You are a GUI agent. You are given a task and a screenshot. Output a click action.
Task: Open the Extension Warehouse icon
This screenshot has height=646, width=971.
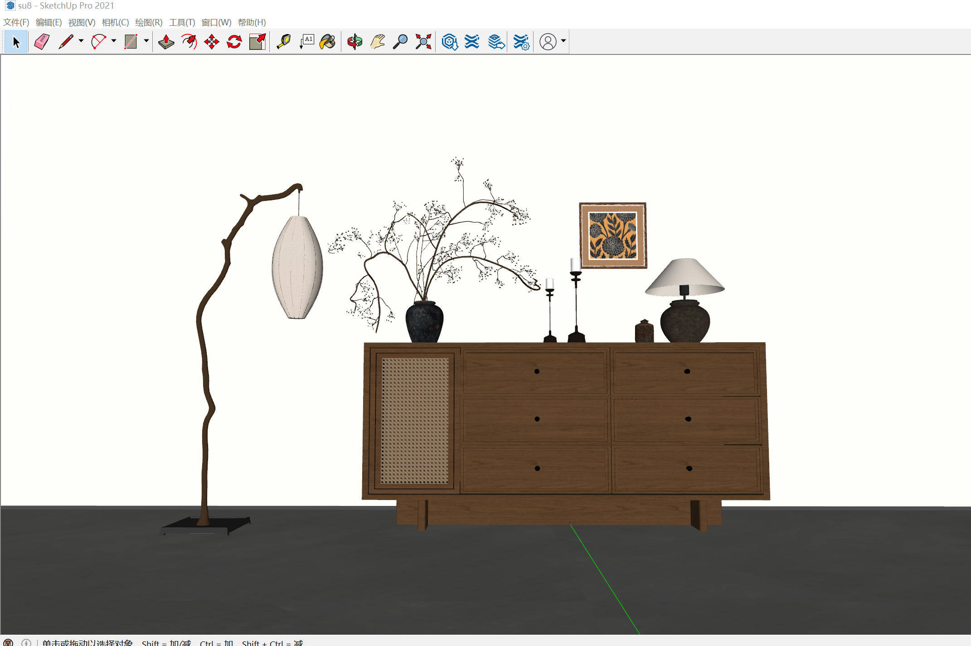pyautogui.click(x=472, y=42)
